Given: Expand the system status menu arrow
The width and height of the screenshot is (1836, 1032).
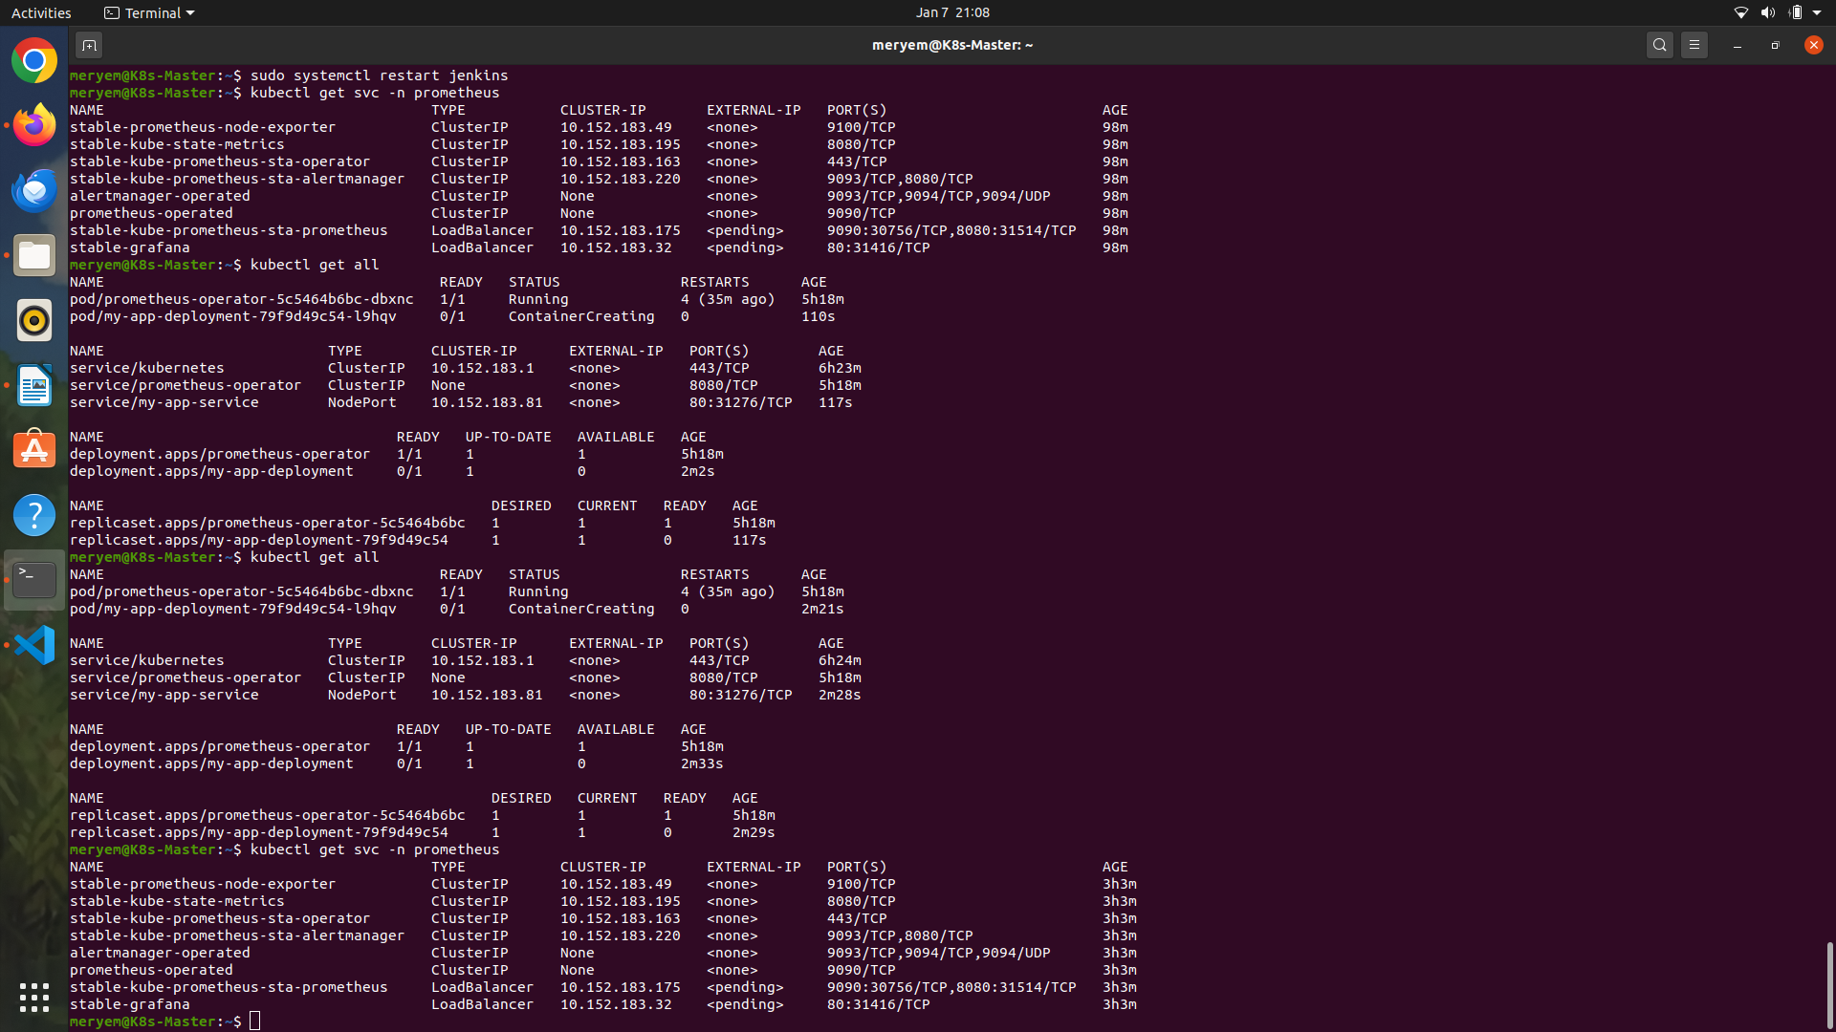Looking at the screenshot, I should pos(1817,12).
